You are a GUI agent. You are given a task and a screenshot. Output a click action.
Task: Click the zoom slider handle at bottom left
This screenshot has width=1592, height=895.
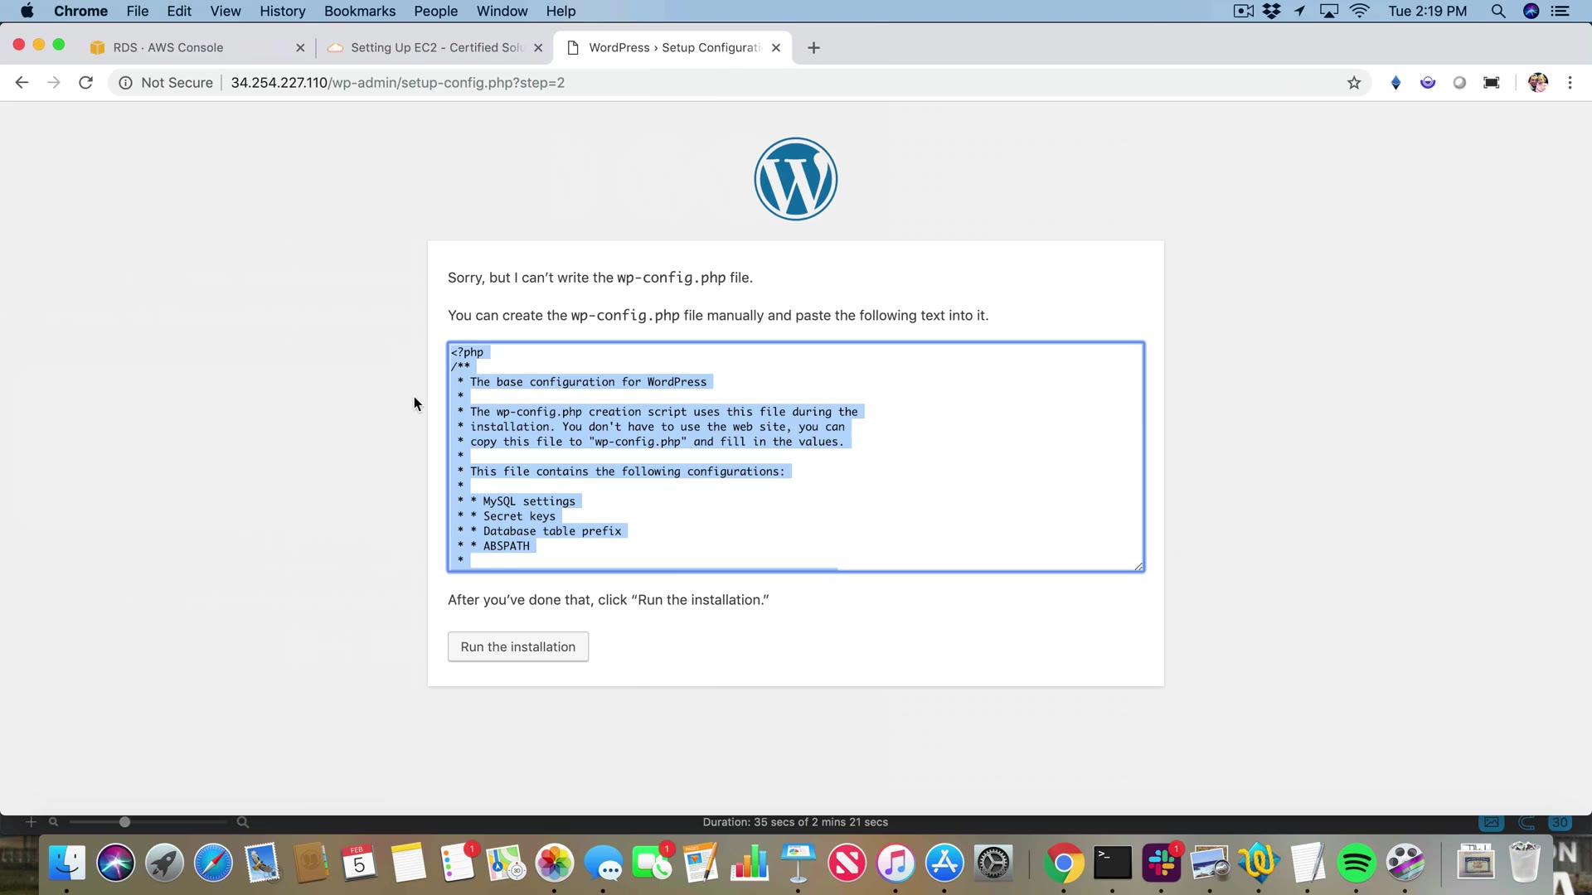tap(124, 822)
